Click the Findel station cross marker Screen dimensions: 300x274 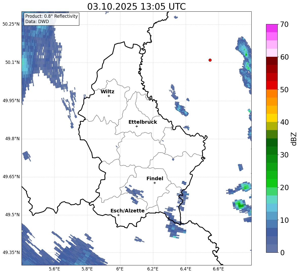pos(155,183)
